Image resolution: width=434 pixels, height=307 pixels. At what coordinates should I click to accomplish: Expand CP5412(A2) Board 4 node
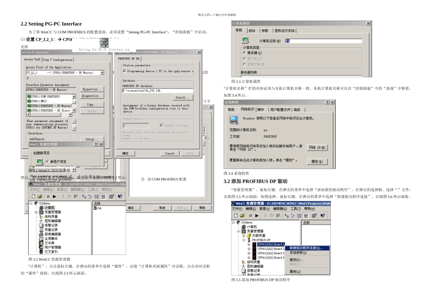click(249, 258)
